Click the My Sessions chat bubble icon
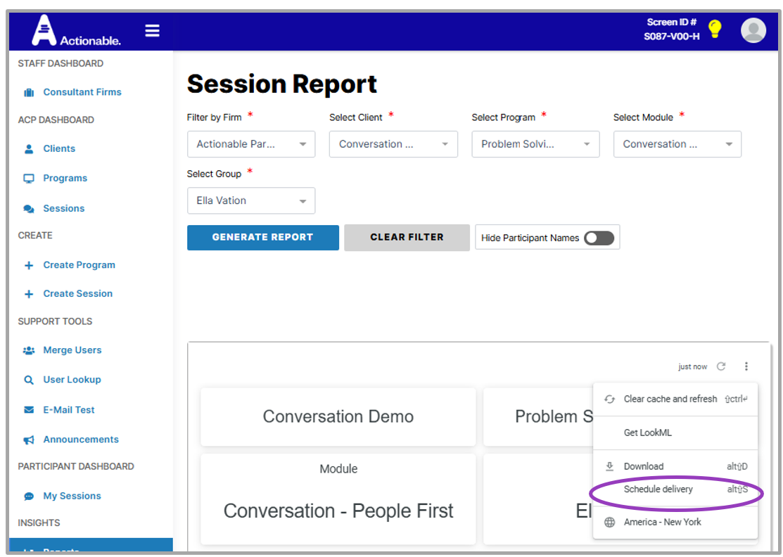This screenshot has width=783, height=557. pyautogui.click(x=29, y=496)
